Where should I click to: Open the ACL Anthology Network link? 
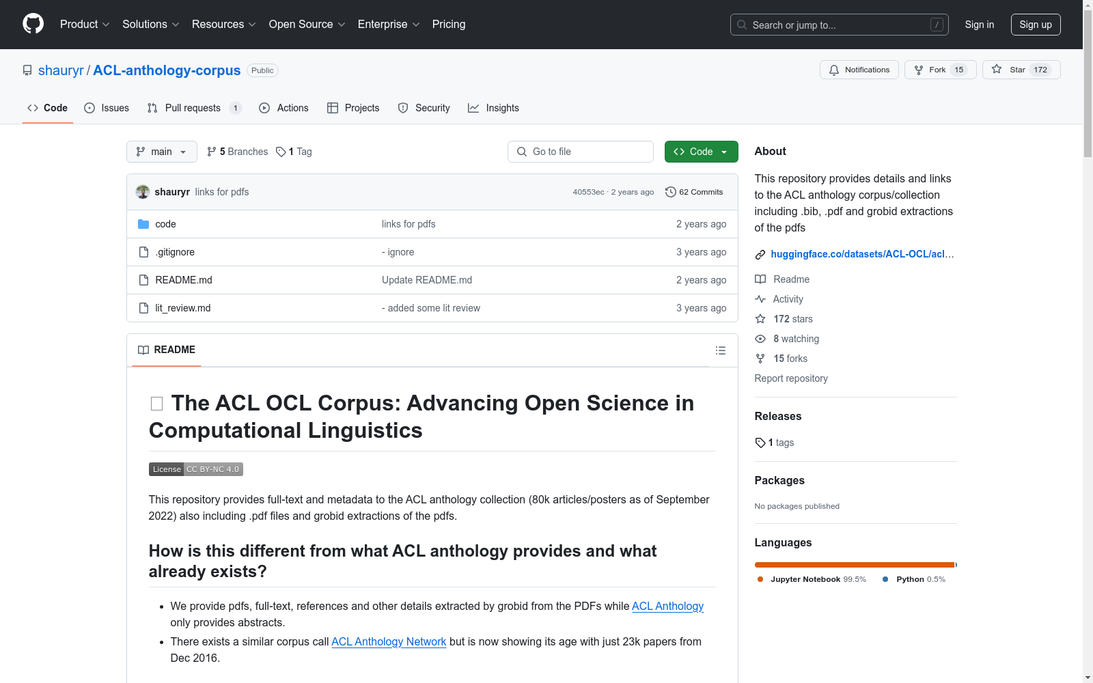(389, 641)
